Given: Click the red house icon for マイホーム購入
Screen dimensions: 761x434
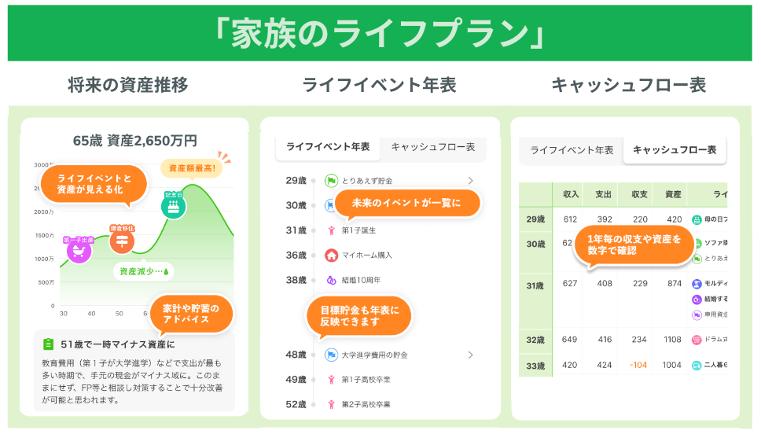Looking at the screenshot, I should pyautogui.click(x=331, y=255).
